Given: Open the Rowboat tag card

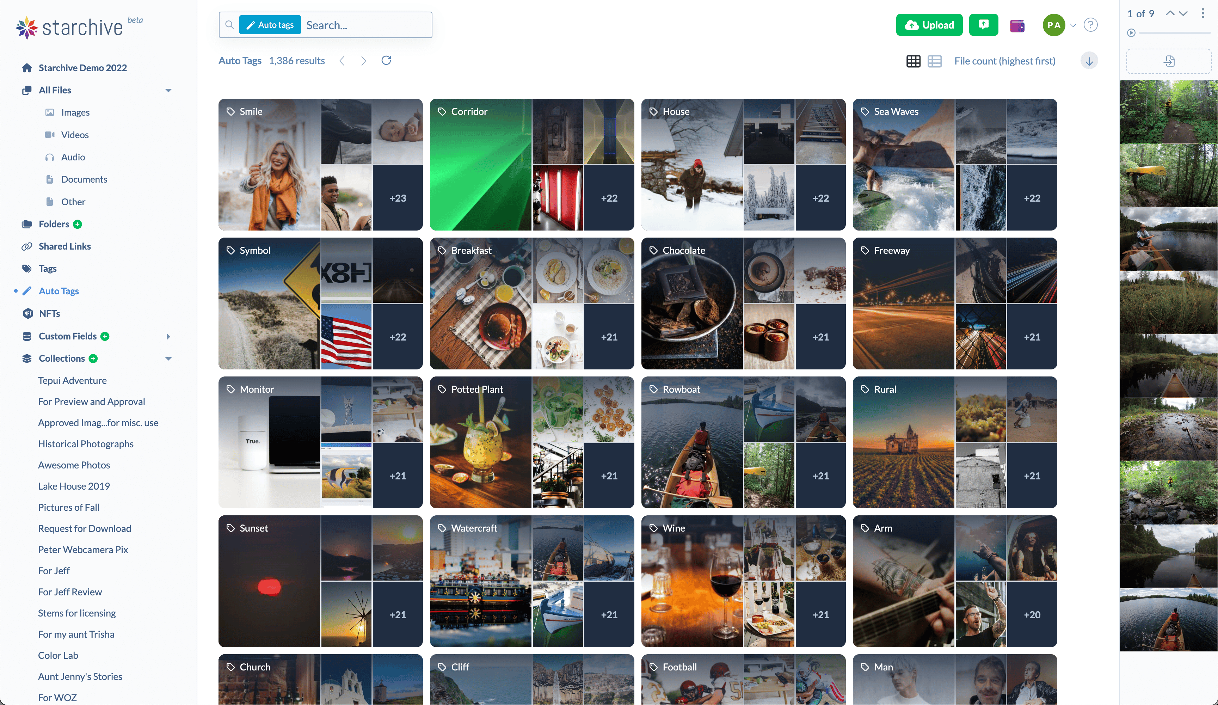Looking at the screenshot, I should point(743,442).
